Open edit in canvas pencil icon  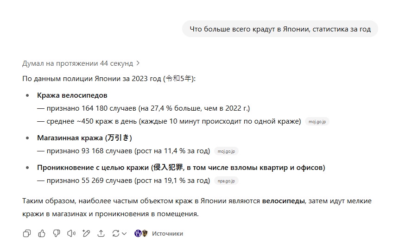[86, 233]
